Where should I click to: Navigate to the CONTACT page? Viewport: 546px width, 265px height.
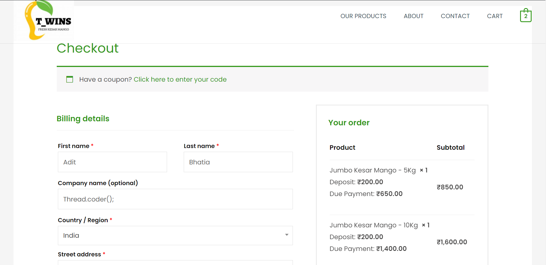click(x=455, y=16)
